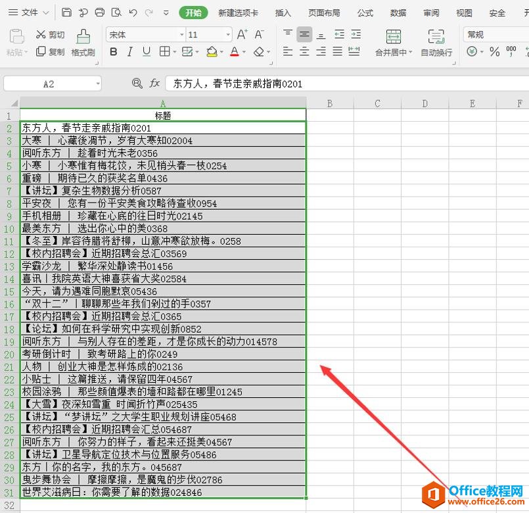Switch to the 审阅 tab
529x513 pixels.
tap(431, 13)
